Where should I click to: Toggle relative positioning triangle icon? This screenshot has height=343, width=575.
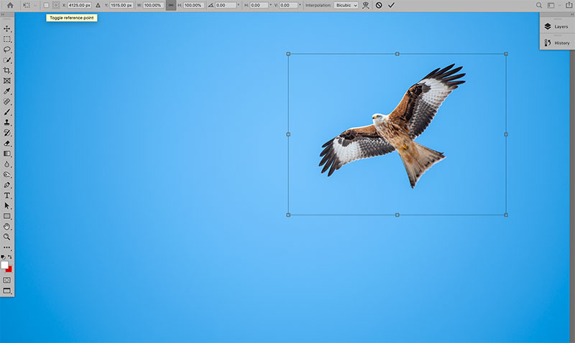coord(98,5)
